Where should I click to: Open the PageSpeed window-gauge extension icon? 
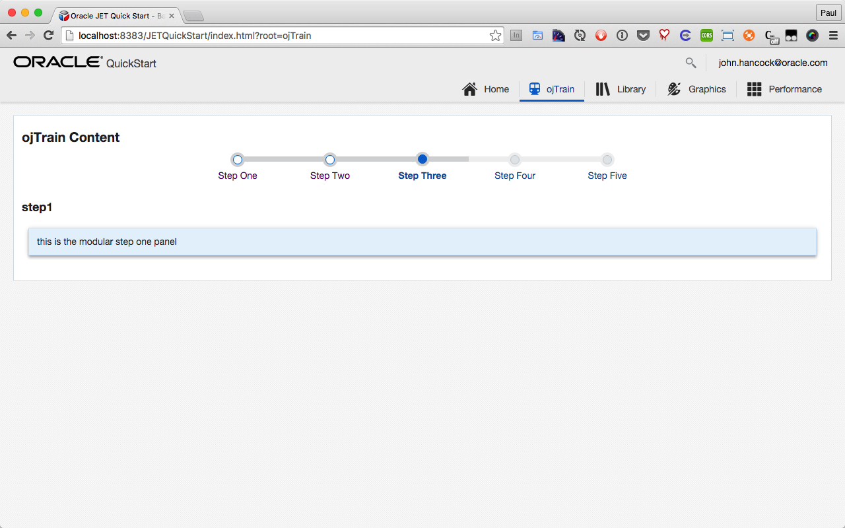pos(537,36)
